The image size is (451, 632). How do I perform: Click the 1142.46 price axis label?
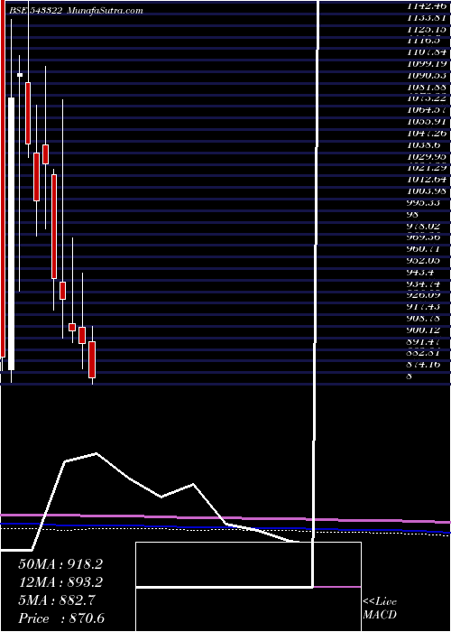coord(426,5)
